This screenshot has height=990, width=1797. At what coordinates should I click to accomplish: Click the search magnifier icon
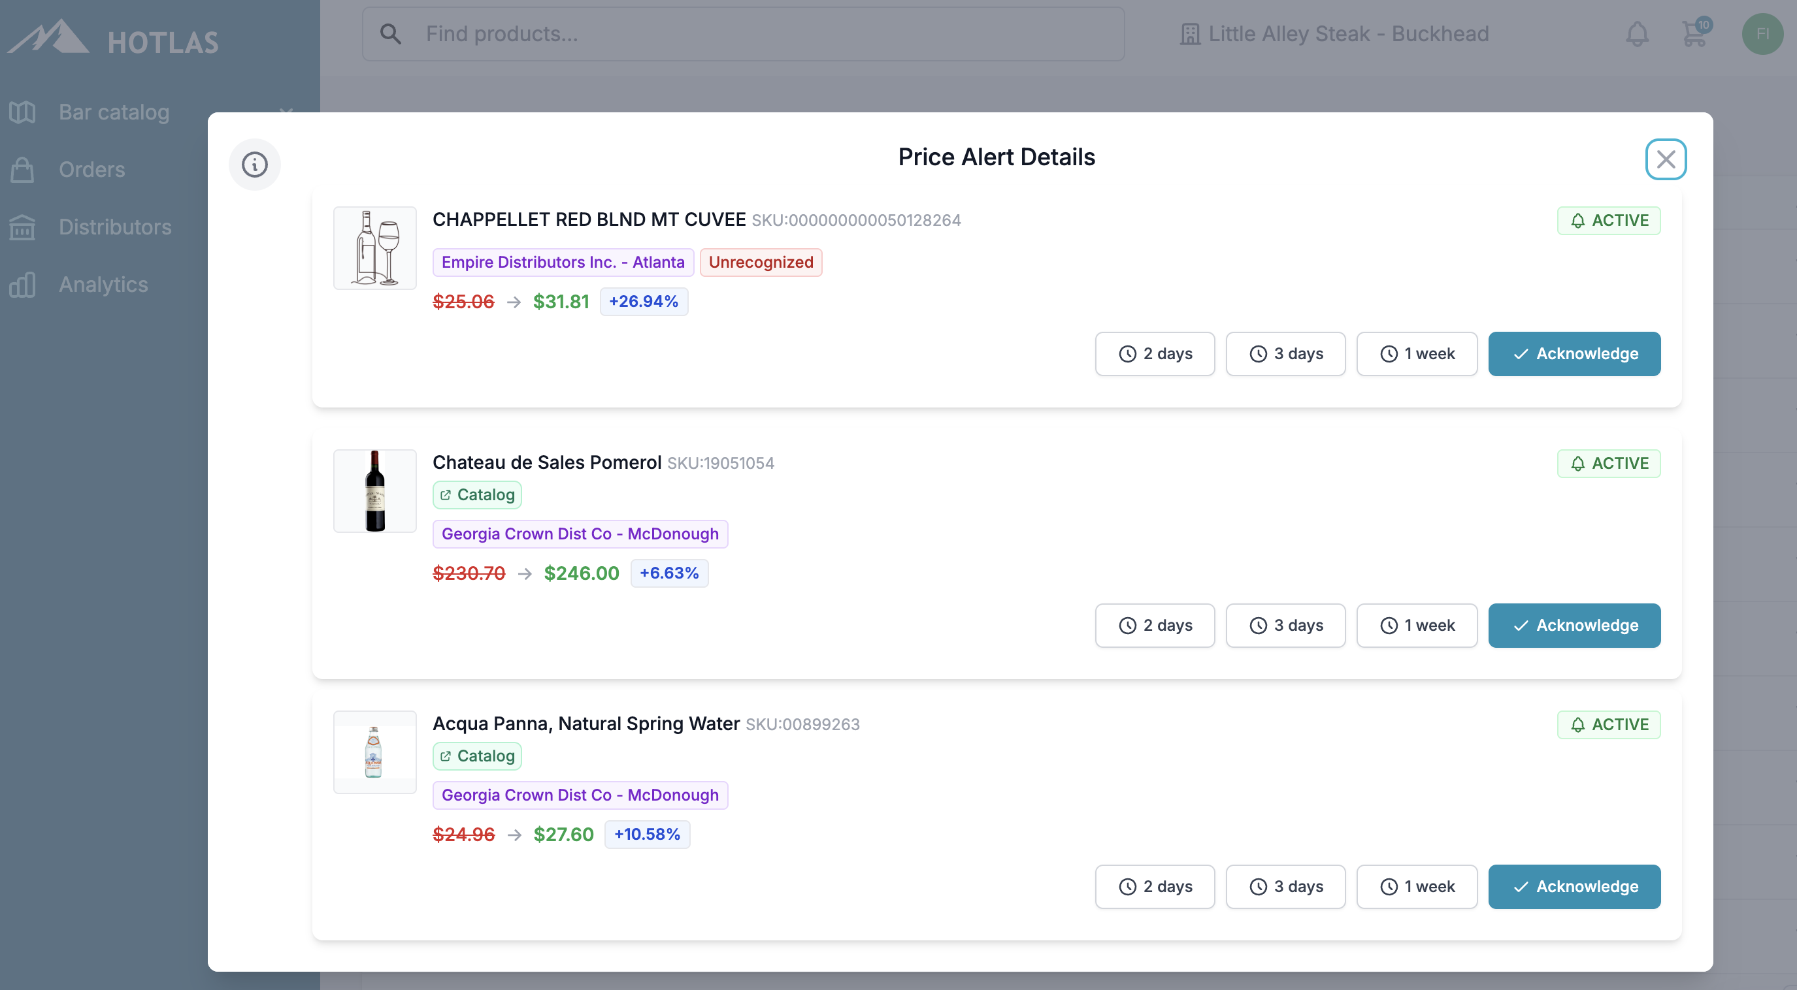391,33
